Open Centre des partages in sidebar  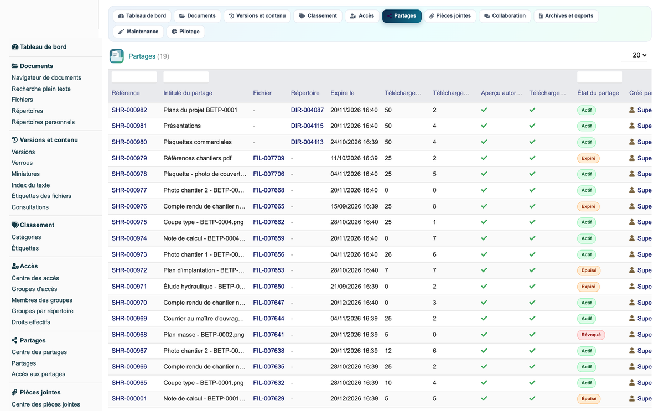point(39,352)
